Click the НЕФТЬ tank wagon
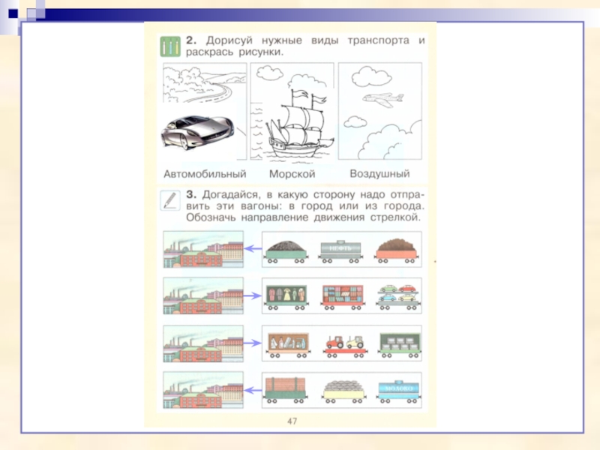The height and width of the screenshot is (450, 600). 340,251
